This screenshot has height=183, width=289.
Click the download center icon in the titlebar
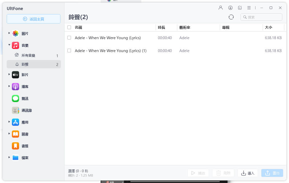[230, 8]
